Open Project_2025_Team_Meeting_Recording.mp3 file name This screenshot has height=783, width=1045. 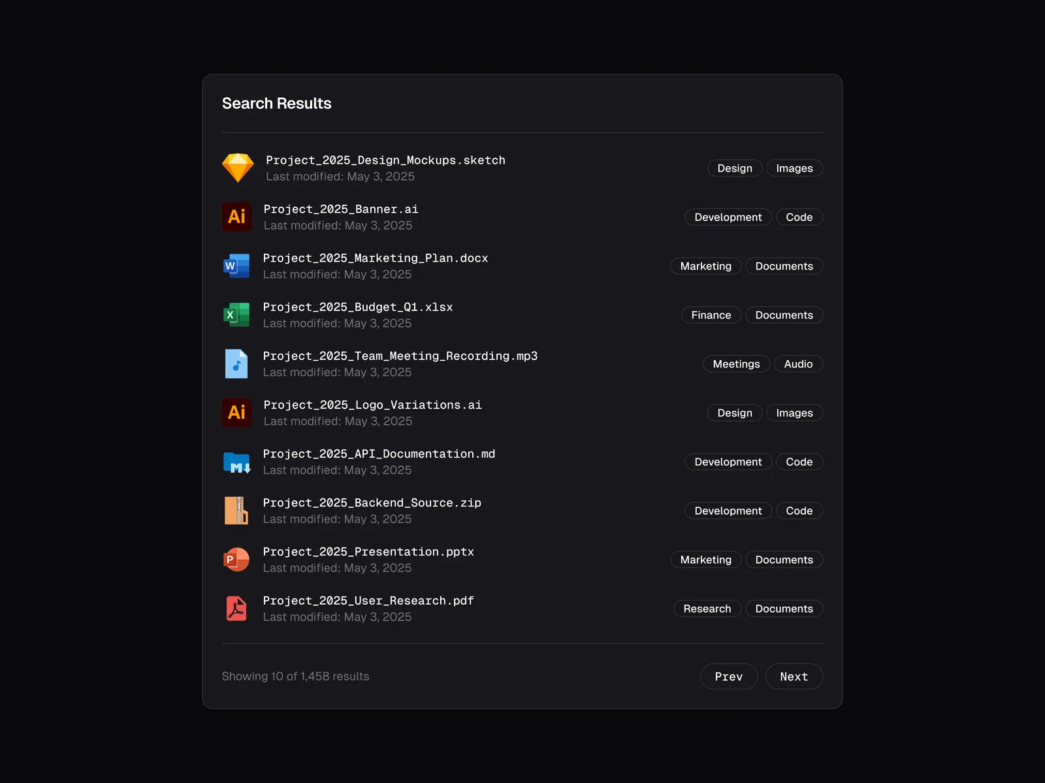click(400, 356)
